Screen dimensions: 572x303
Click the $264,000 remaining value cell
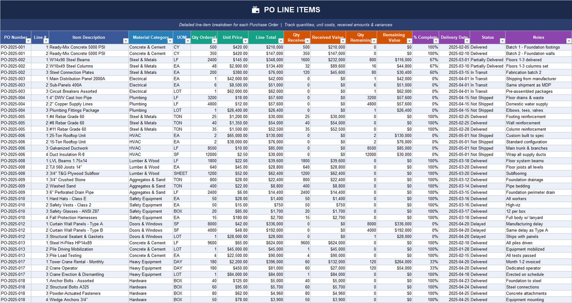(395, 262)
